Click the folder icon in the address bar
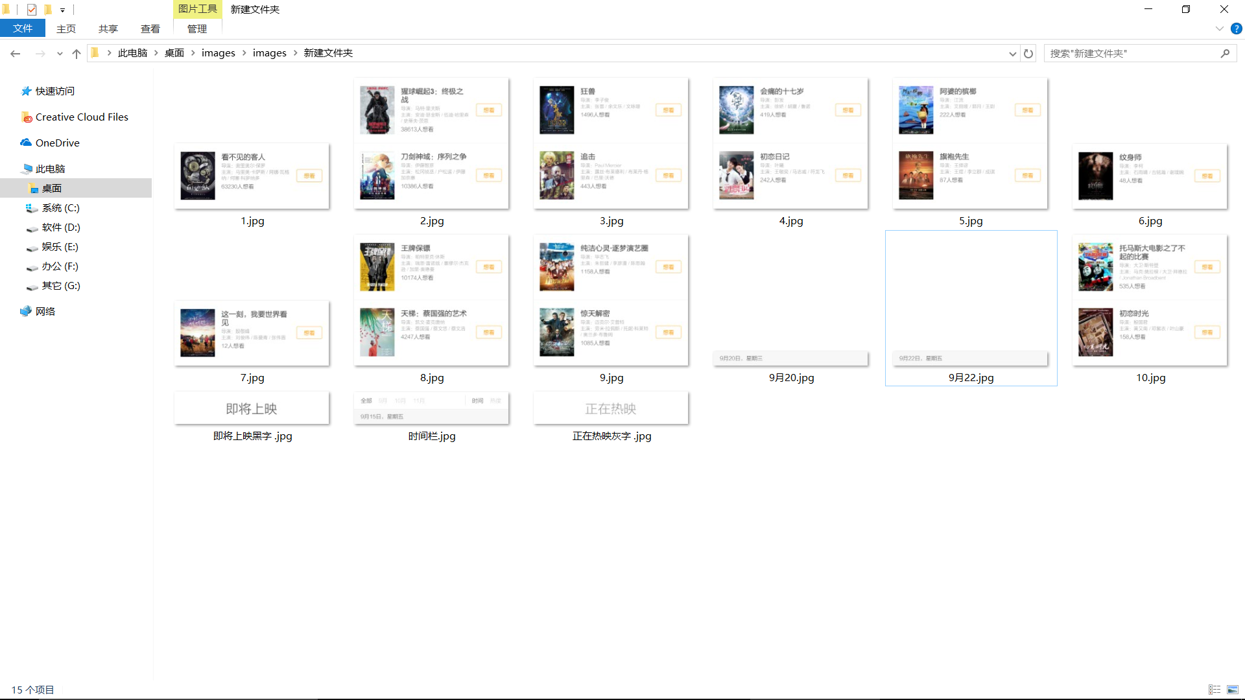Screen dimensions: 1245x700 tap(95, 53)
